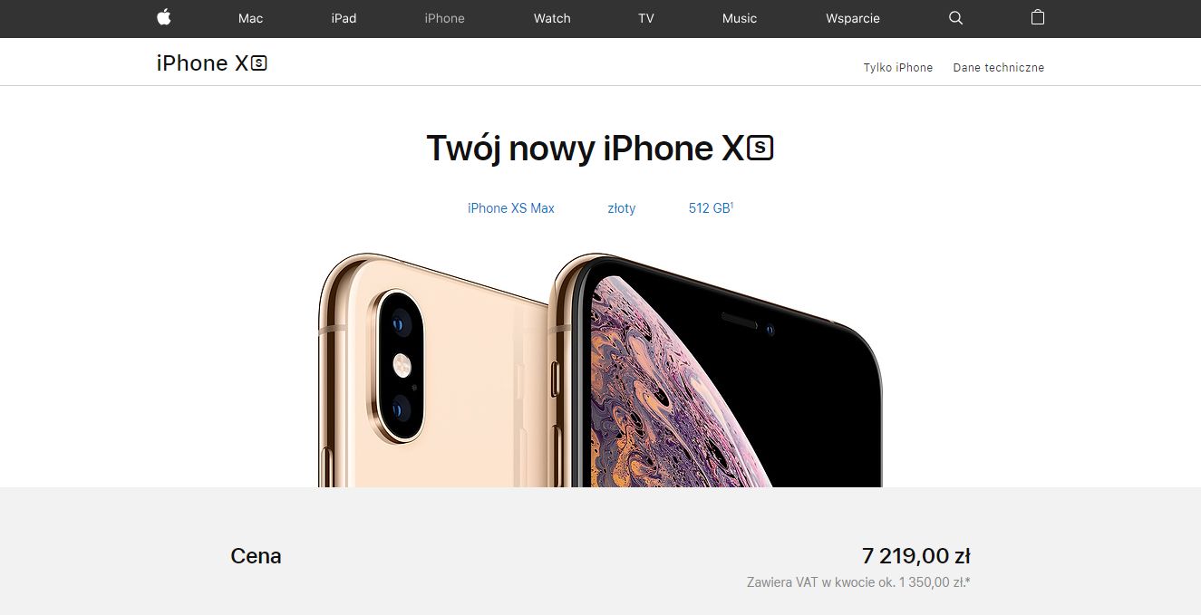Open the Mac menu item

click(x=250, y=18)
